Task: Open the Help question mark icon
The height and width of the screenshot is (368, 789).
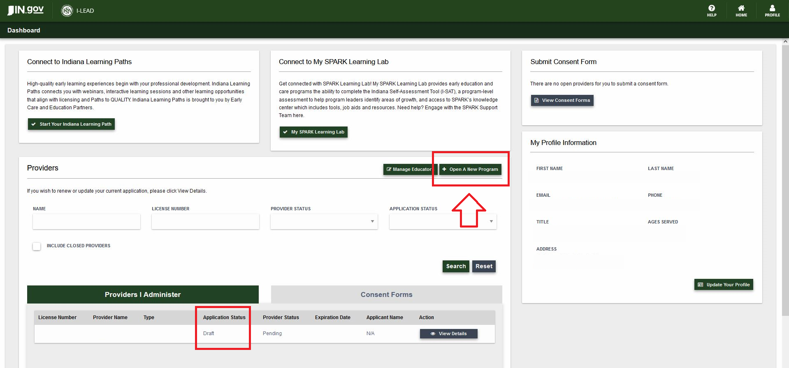Action: (x=711, y=9)
